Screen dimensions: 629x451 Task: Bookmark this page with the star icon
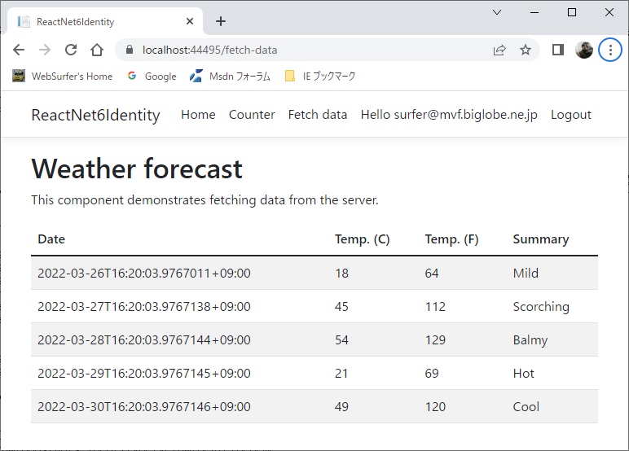point(525,50)
